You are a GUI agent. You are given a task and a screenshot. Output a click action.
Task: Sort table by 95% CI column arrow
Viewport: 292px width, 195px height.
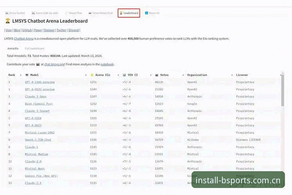click(x=150, y=75)
